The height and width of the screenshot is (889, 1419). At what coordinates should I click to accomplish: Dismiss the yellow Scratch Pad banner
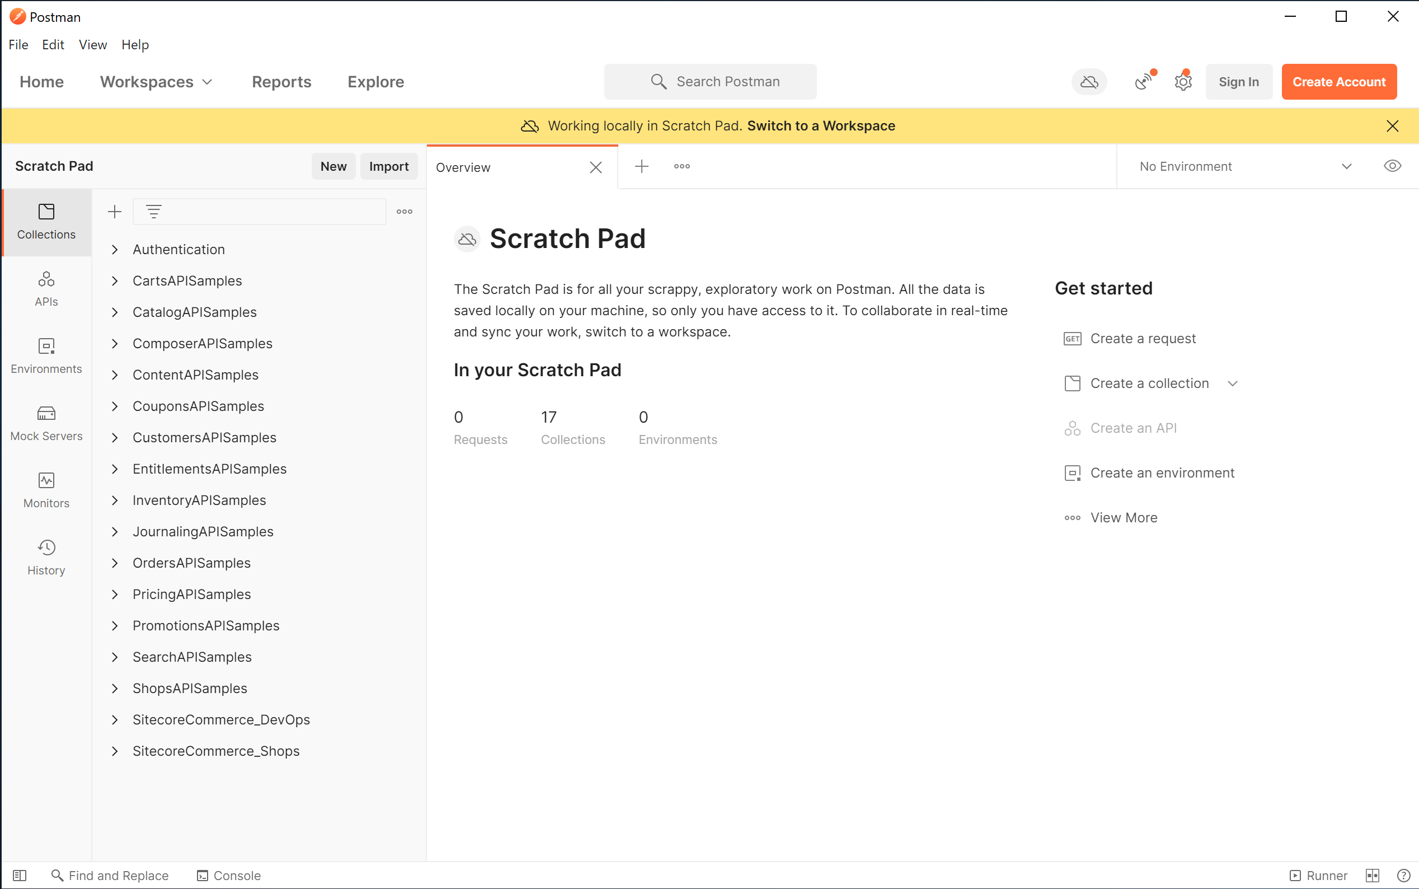coord(1392,126)
